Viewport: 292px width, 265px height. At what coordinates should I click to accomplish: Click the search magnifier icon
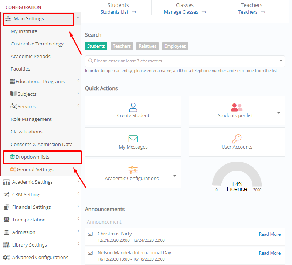90,61
